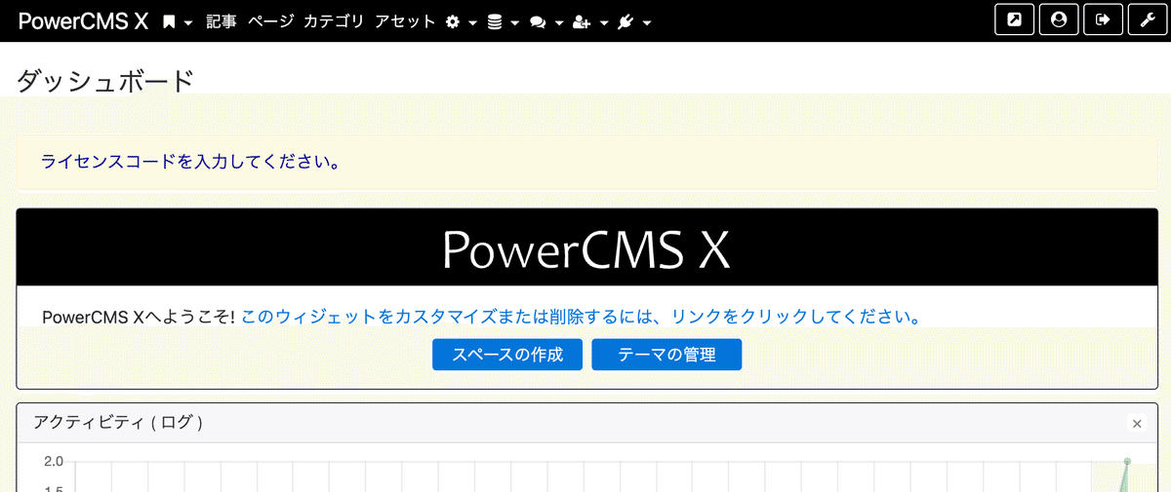Click the 2.0 label on chart axis
The height and width of the screenshot is (492, 1171).
[x=54, y=461]
